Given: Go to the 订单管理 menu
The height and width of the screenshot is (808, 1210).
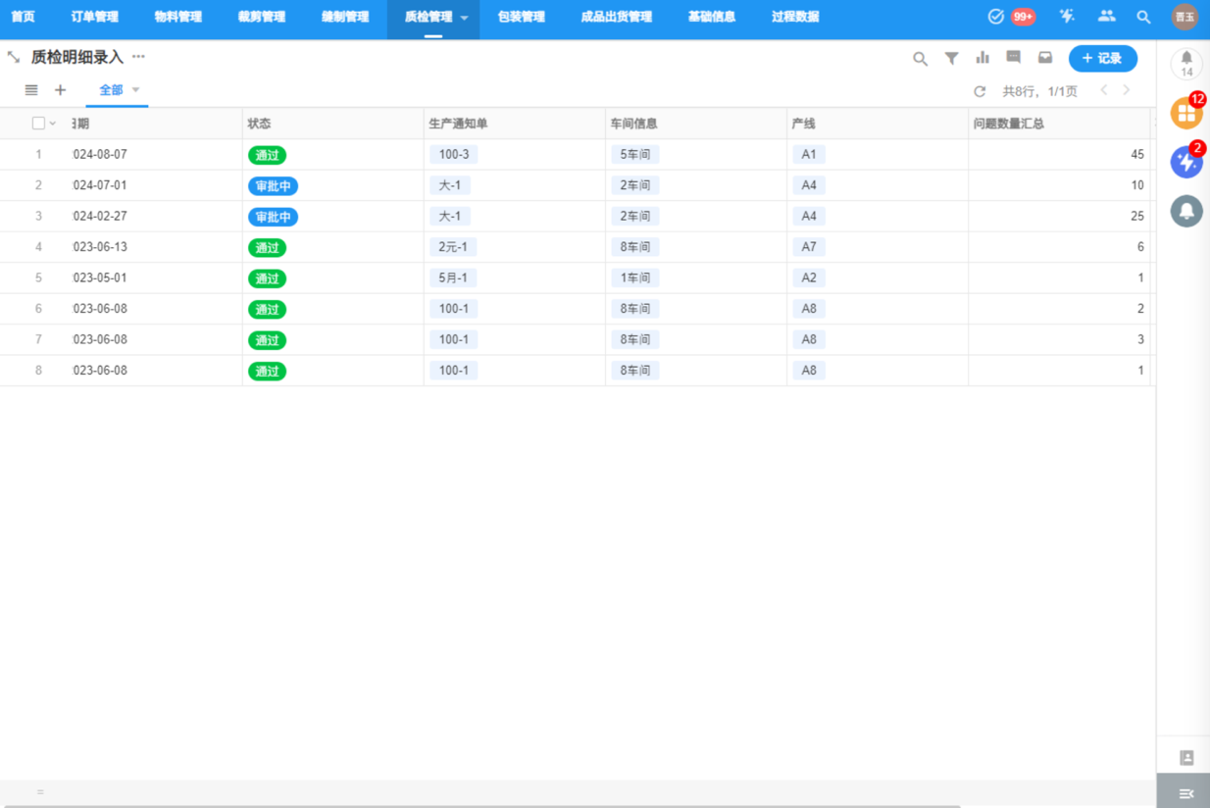Looking at the screenshot, I should [95, 17].
